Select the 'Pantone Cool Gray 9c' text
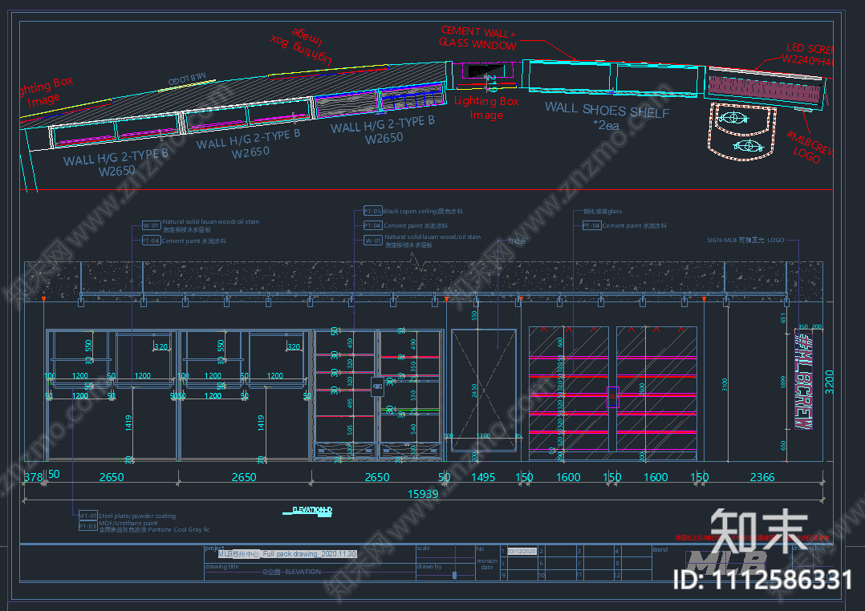The width and height of the screenshot is (865, 611). point(178,529)
